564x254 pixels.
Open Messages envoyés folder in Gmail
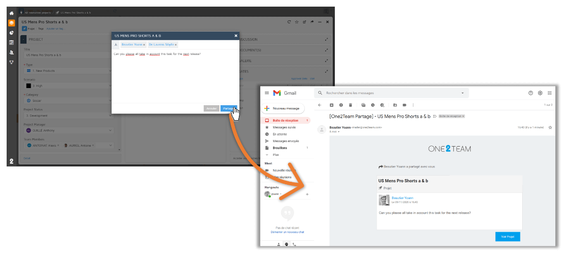tap(285, 141)
